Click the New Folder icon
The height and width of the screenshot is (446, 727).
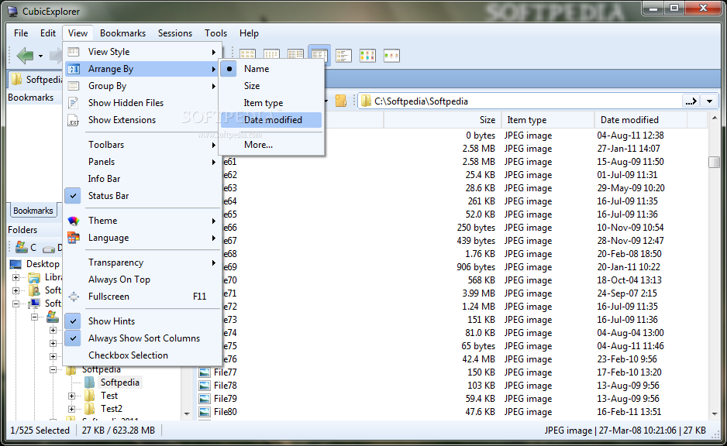click(341, 101)
